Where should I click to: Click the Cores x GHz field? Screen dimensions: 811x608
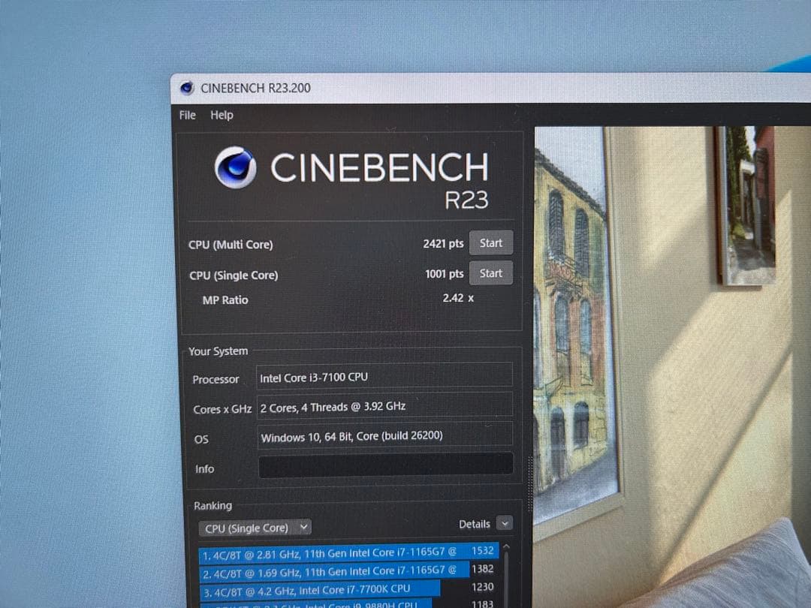pos(385,405)
